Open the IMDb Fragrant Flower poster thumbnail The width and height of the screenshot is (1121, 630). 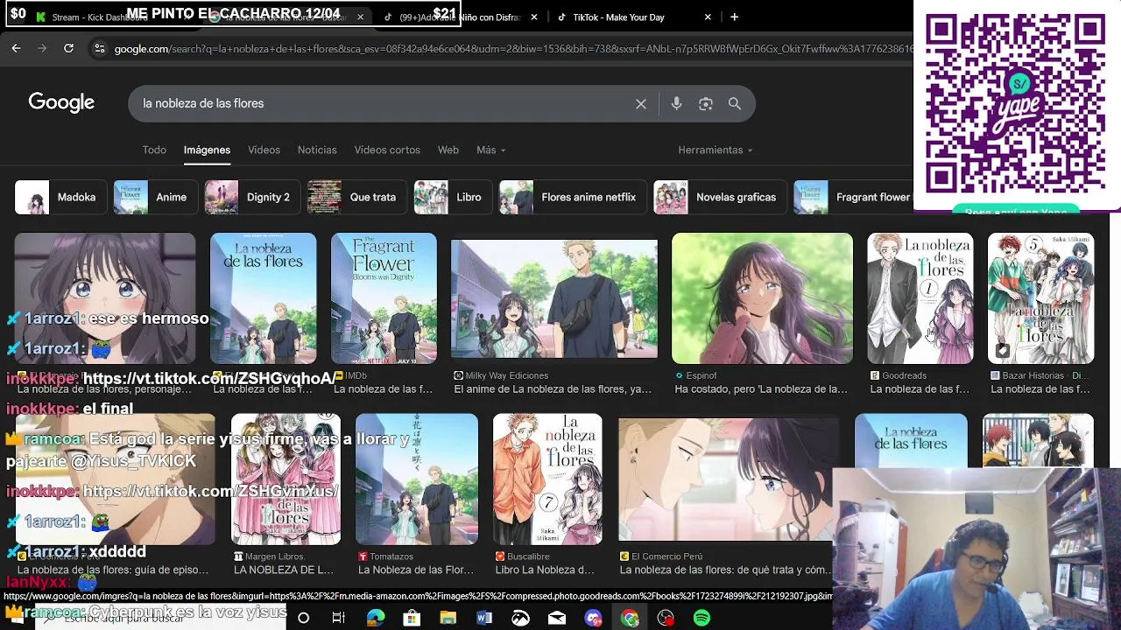384,298
